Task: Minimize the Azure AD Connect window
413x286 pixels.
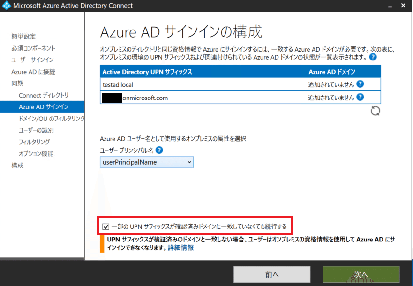Action: pos(390,6)
